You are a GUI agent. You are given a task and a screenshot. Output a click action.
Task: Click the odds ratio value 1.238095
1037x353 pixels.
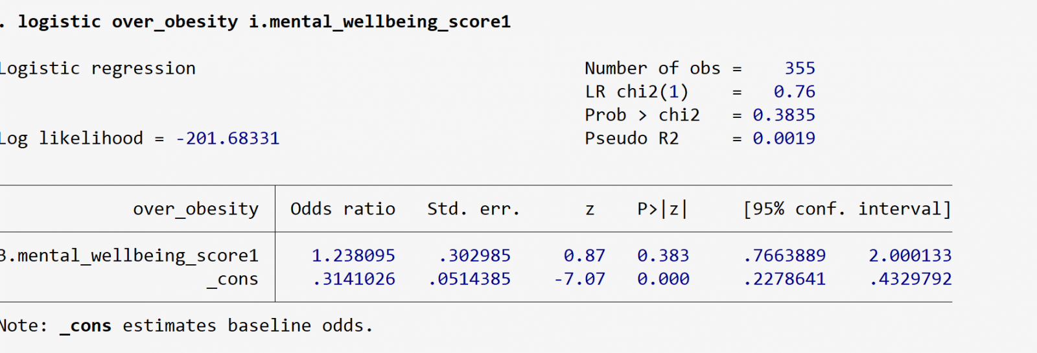pyautogui.click(x=353, y=256)
